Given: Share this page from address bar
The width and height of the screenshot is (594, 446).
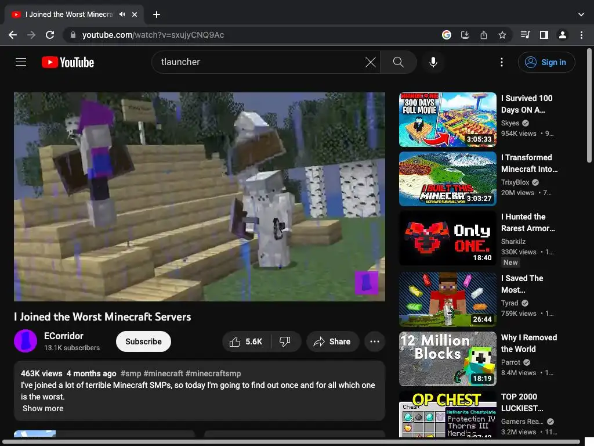Looking at the screenshot, I should (x=484, y=35).
